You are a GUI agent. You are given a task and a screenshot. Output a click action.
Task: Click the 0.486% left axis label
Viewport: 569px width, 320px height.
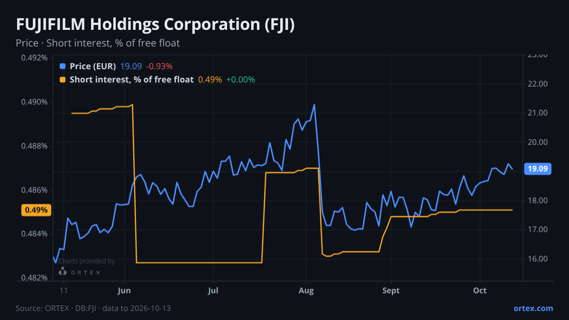34,190
